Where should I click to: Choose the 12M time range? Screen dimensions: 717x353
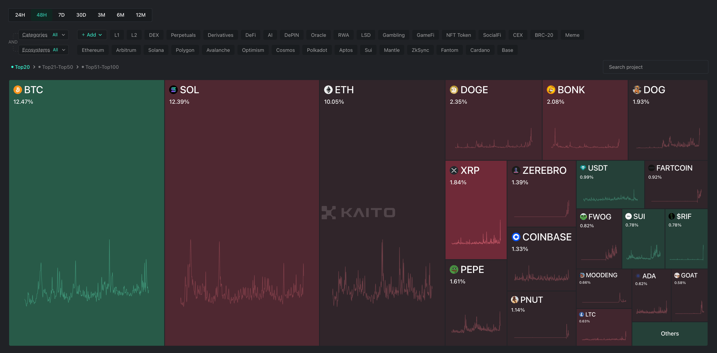141,15
